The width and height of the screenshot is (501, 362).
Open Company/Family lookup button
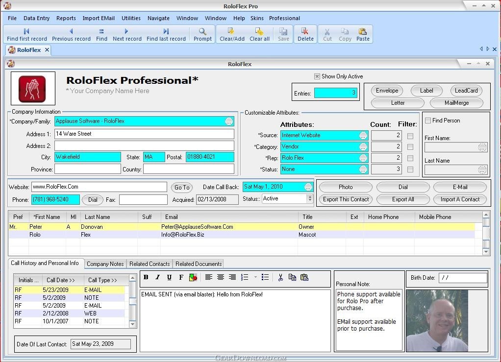(x=229, y=121)
